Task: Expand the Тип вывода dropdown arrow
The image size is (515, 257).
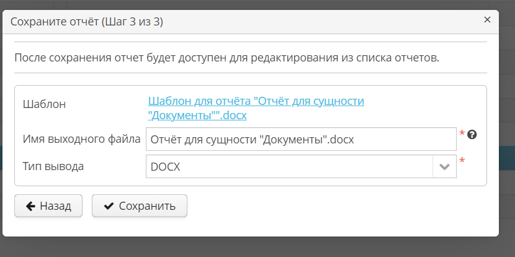Action: point(444,167)
